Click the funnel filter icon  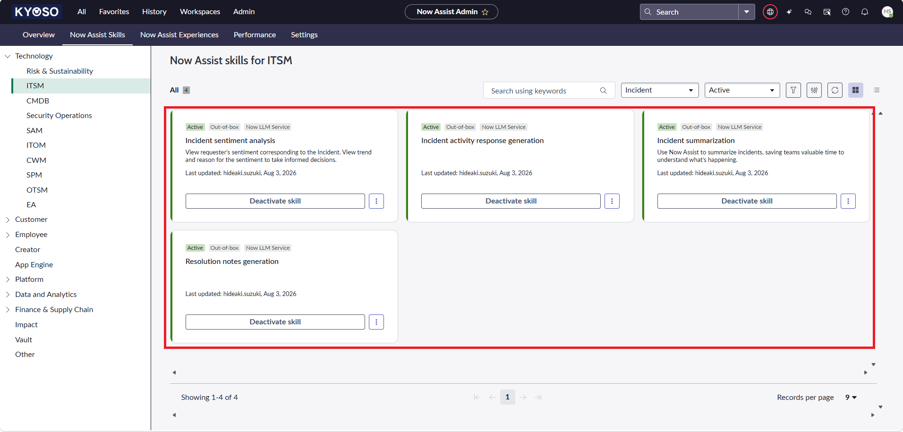click(x=793, y=90)
